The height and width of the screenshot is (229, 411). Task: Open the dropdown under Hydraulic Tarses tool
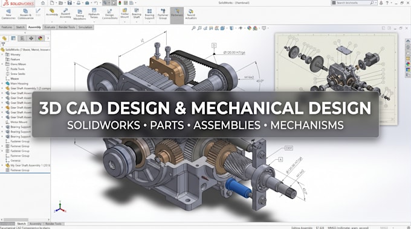94,22
